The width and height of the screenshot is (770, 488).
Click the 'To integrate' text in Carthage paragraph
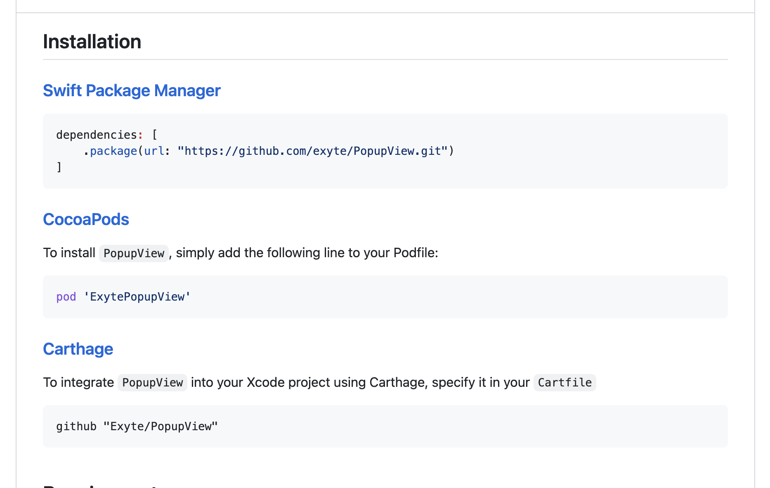pos(78,382)
